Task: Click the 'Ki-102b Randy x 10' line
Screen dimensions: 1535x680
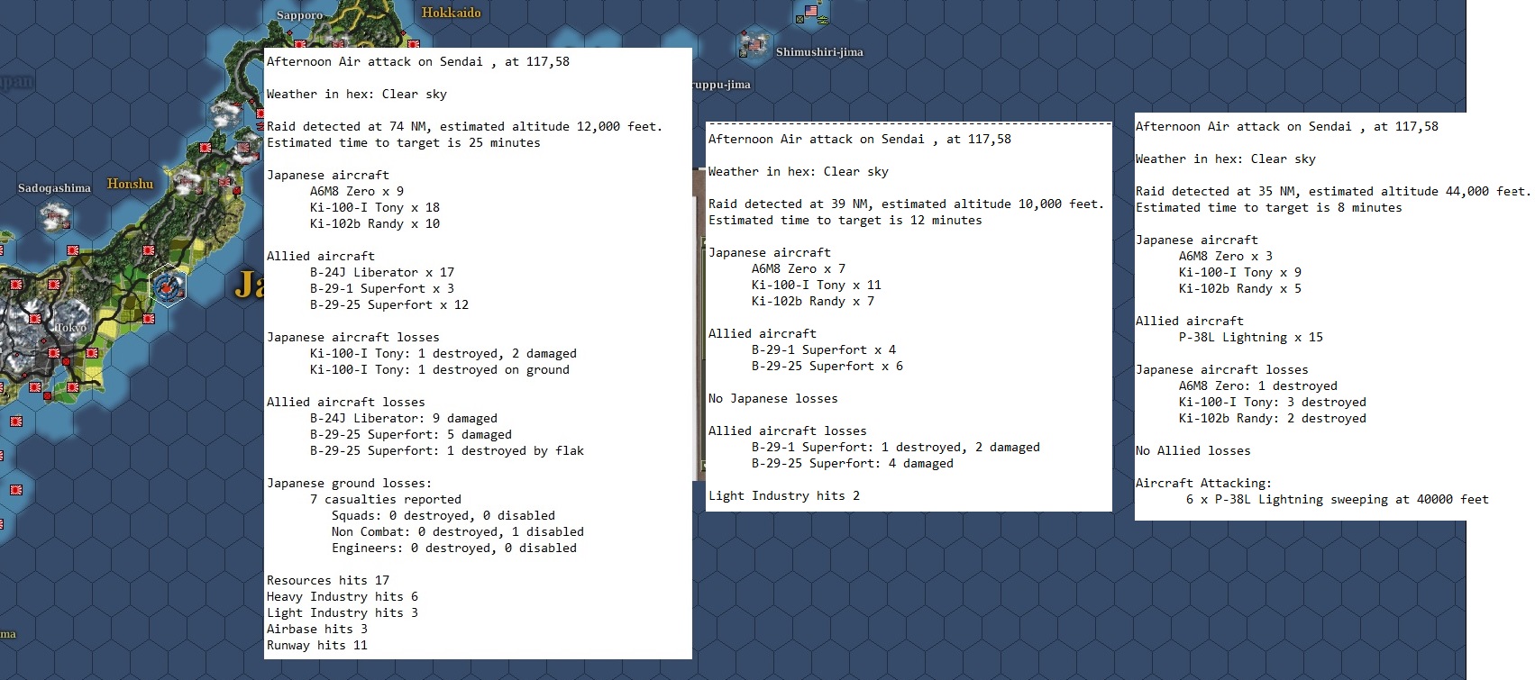Action: (x=375, y=224)
